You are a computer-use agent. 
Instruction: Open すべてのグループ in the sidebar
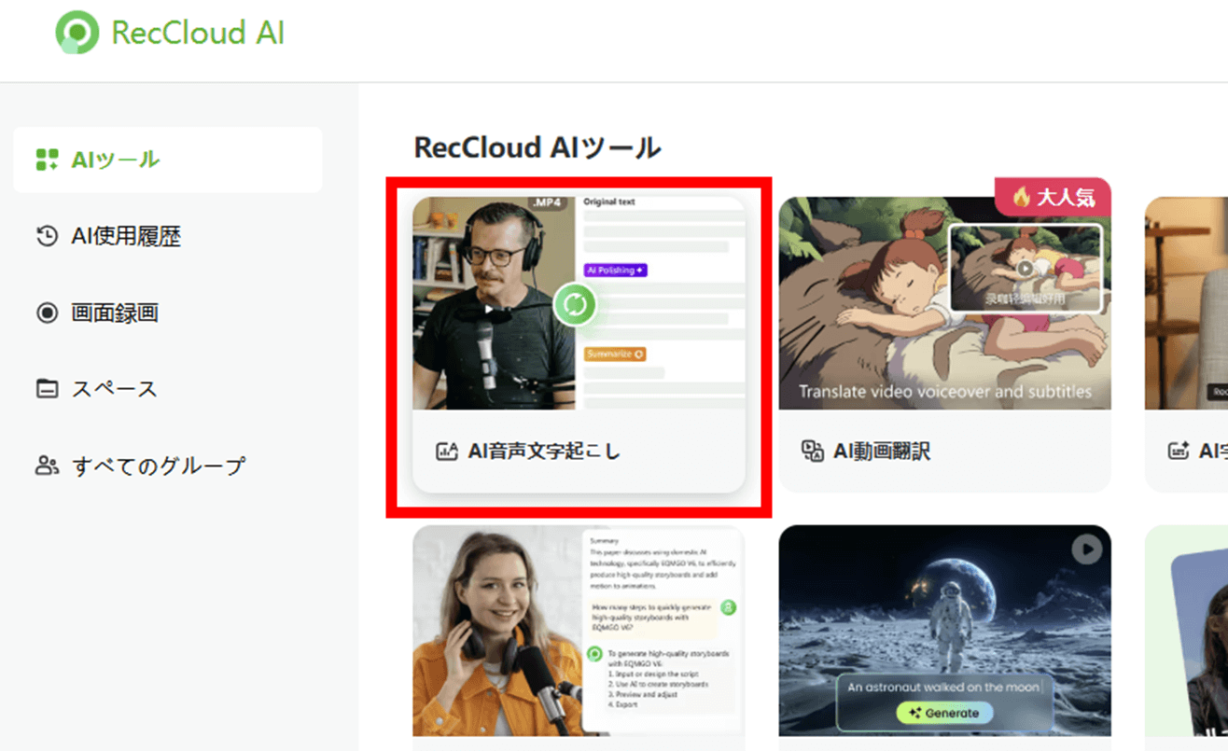(x=159, y=466)
